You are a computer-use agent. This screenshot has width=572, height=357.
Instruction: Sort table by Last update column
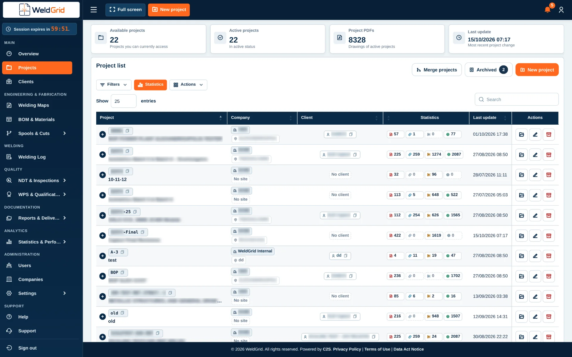tap(490, 118)
